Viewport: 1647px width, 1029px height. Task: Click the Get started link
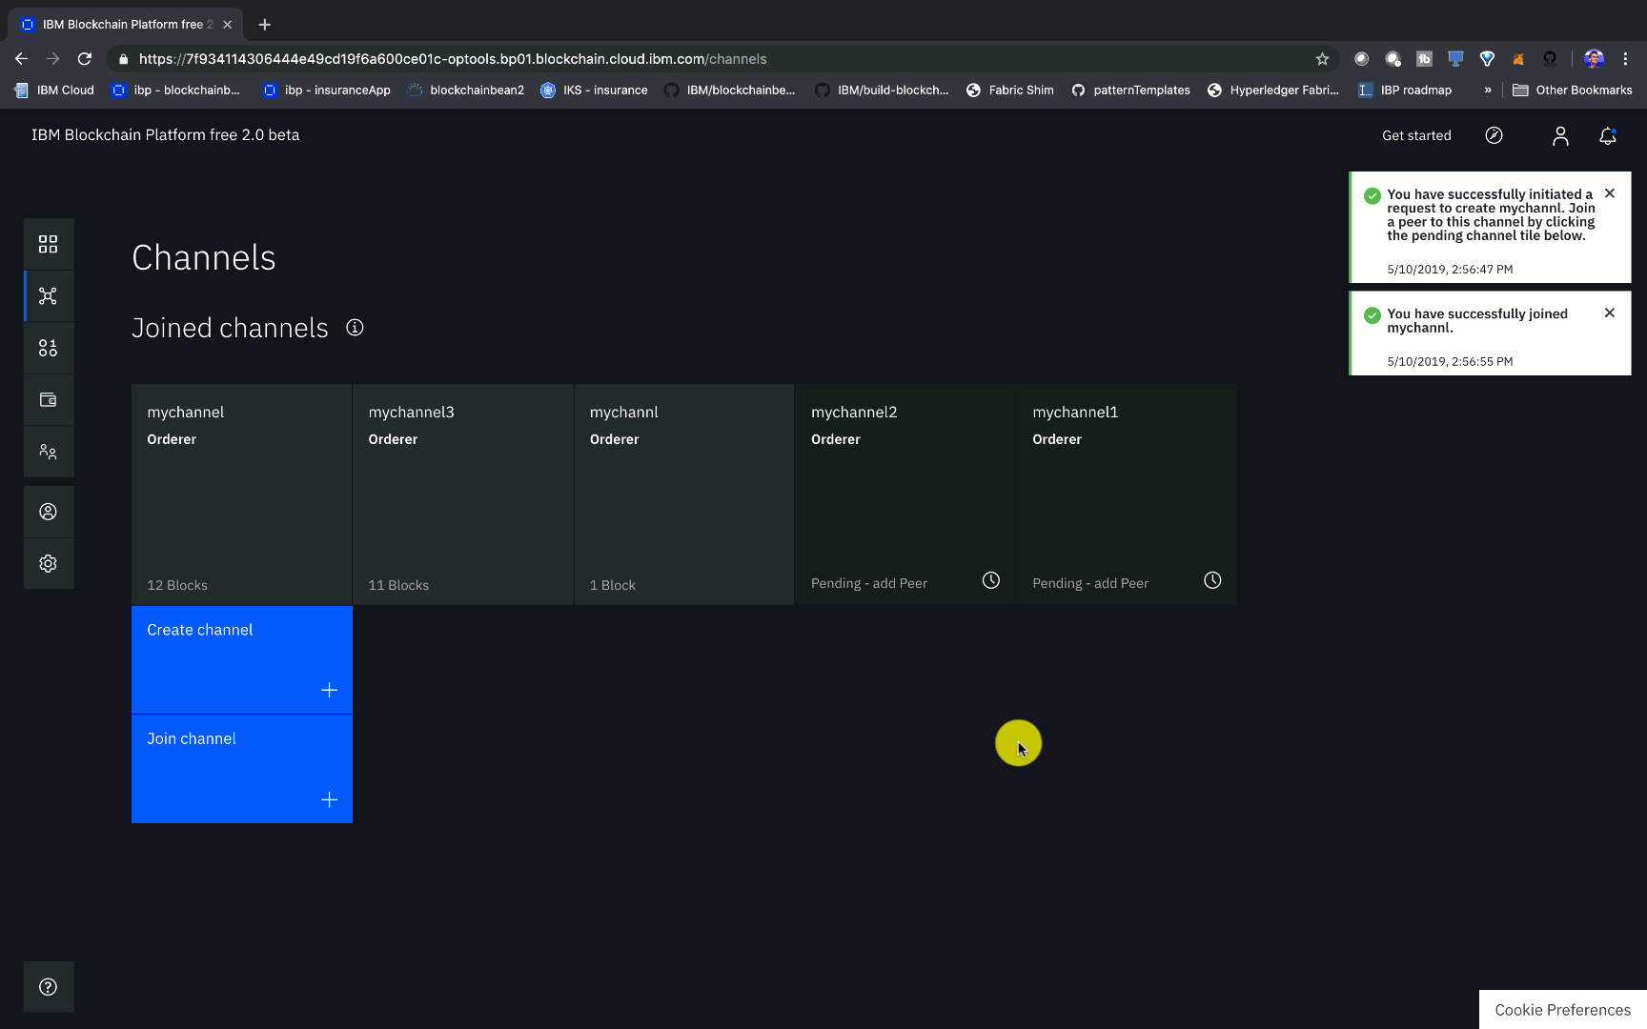(x=1416, y=135)
